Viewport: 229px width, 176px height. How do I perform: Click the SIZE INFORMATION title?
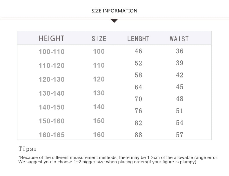pos(114,11)
